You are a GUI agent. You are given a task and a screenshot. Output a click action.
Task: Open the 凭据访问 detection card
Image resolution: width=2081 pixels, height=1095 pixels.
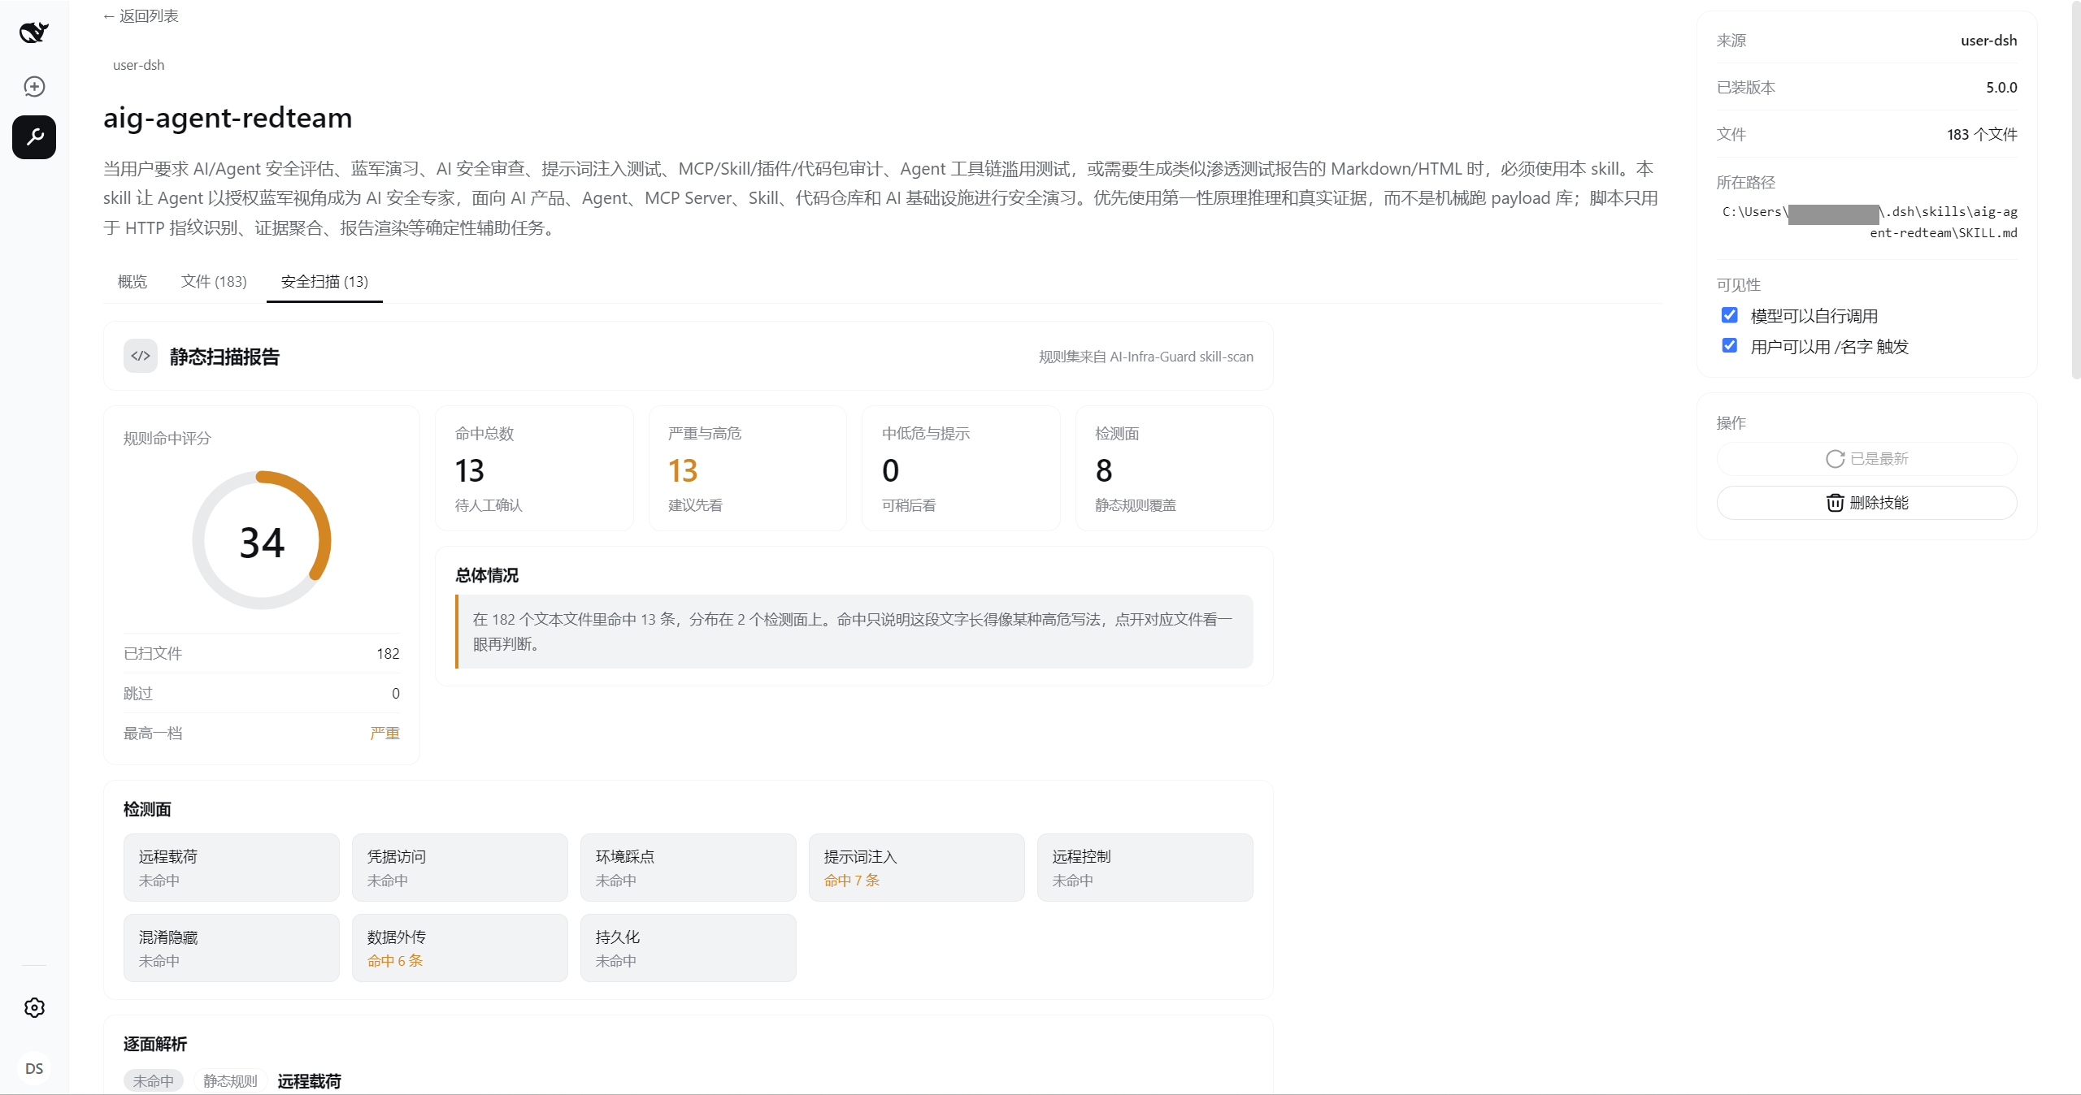pos(460,868)
